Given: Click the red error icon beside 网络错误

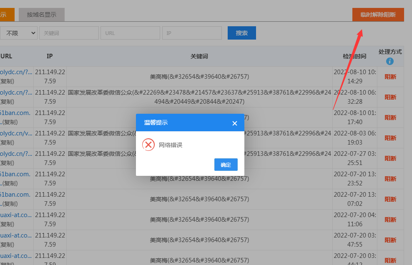Looking at the screenshot, I should pos(148,145).
